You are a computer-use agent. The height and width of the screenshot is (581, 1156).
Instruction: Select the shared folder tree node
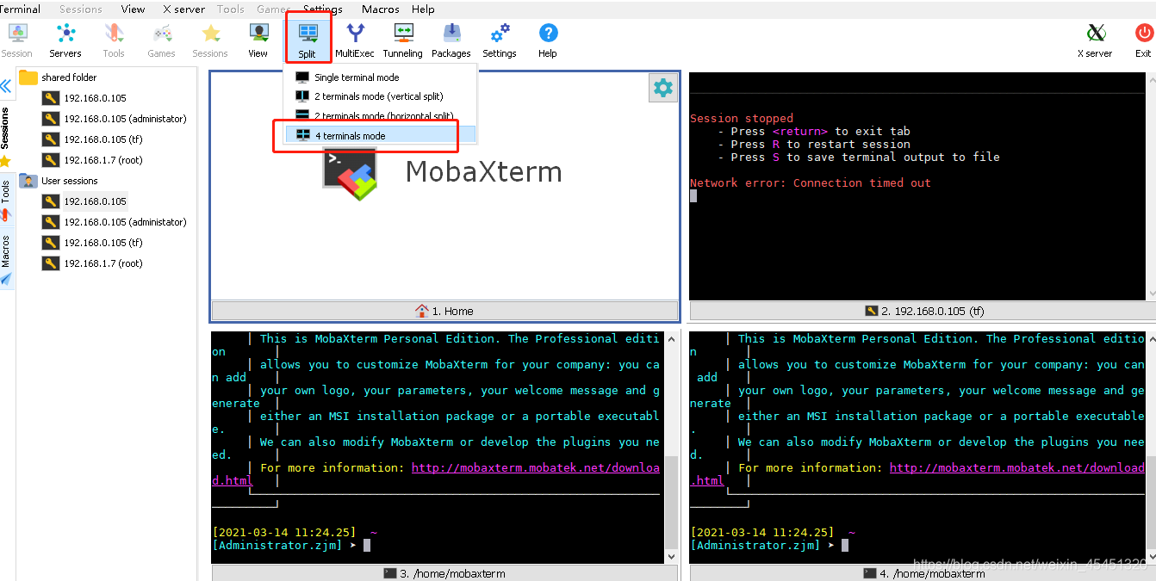pos(69,77)
